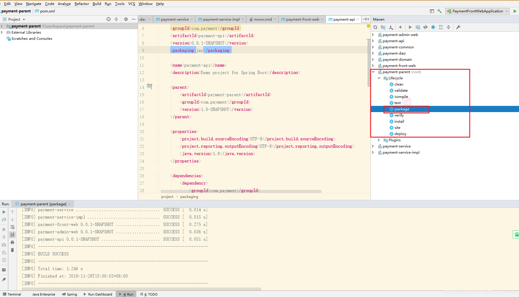Screen dimensions: 519x297
Task: Print the Run console output
Action: 12,242
